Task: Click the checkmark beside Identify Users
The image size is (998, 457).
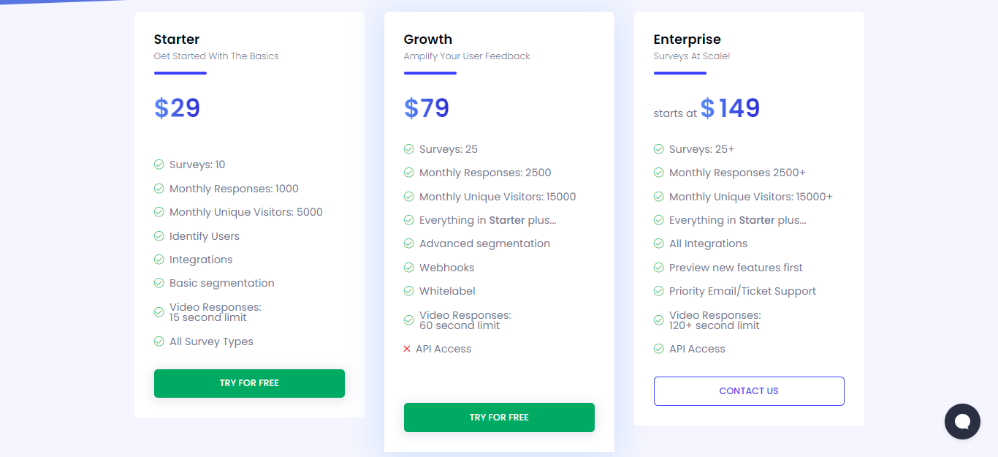Action: (x=159, y=236)
